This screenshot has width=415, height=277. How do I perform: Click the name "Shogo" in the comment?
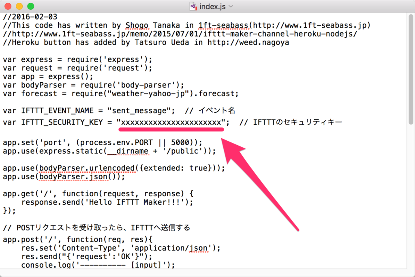(x=137, y=26)
